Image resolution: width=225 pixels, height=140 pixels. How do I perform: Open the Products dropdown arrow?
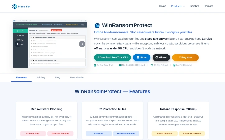tap(184, 7)
